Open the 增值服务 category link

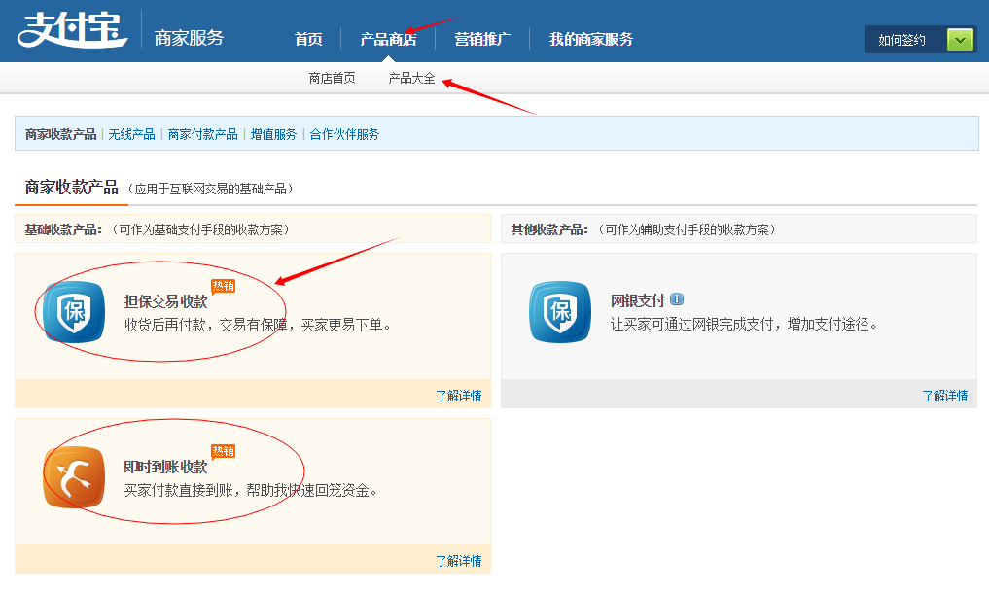[273, 134]
